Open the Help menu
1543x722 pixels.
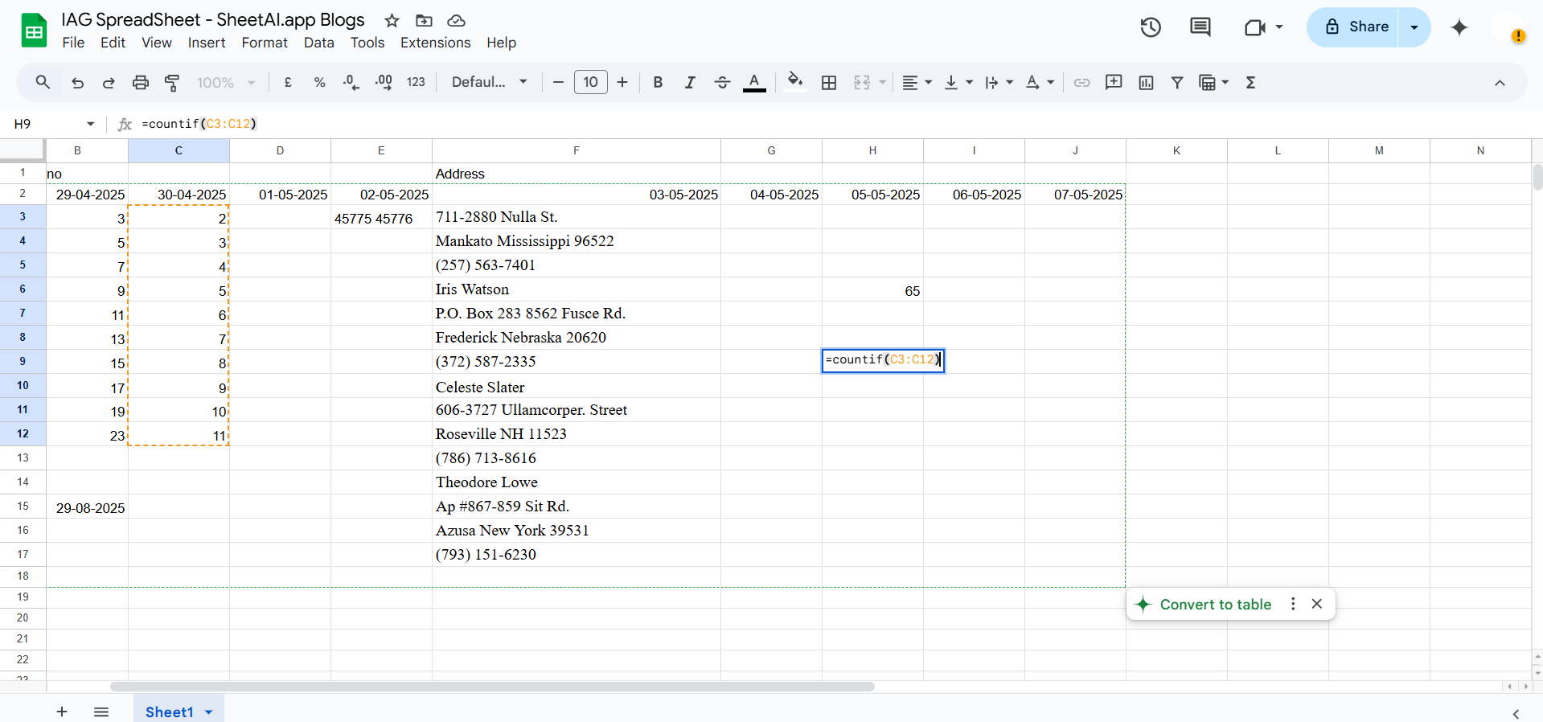(501, 43)
